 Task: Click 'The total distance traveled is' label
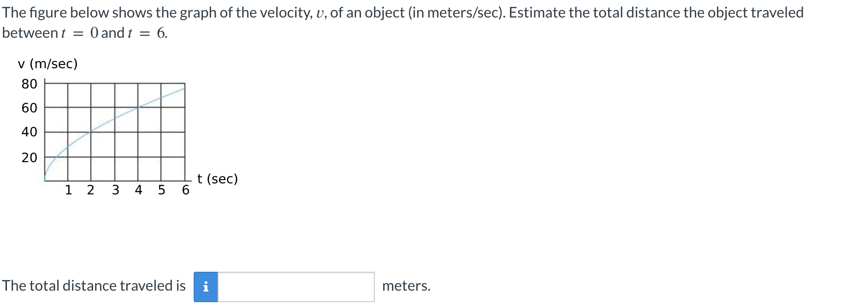[x=94, y=286]
